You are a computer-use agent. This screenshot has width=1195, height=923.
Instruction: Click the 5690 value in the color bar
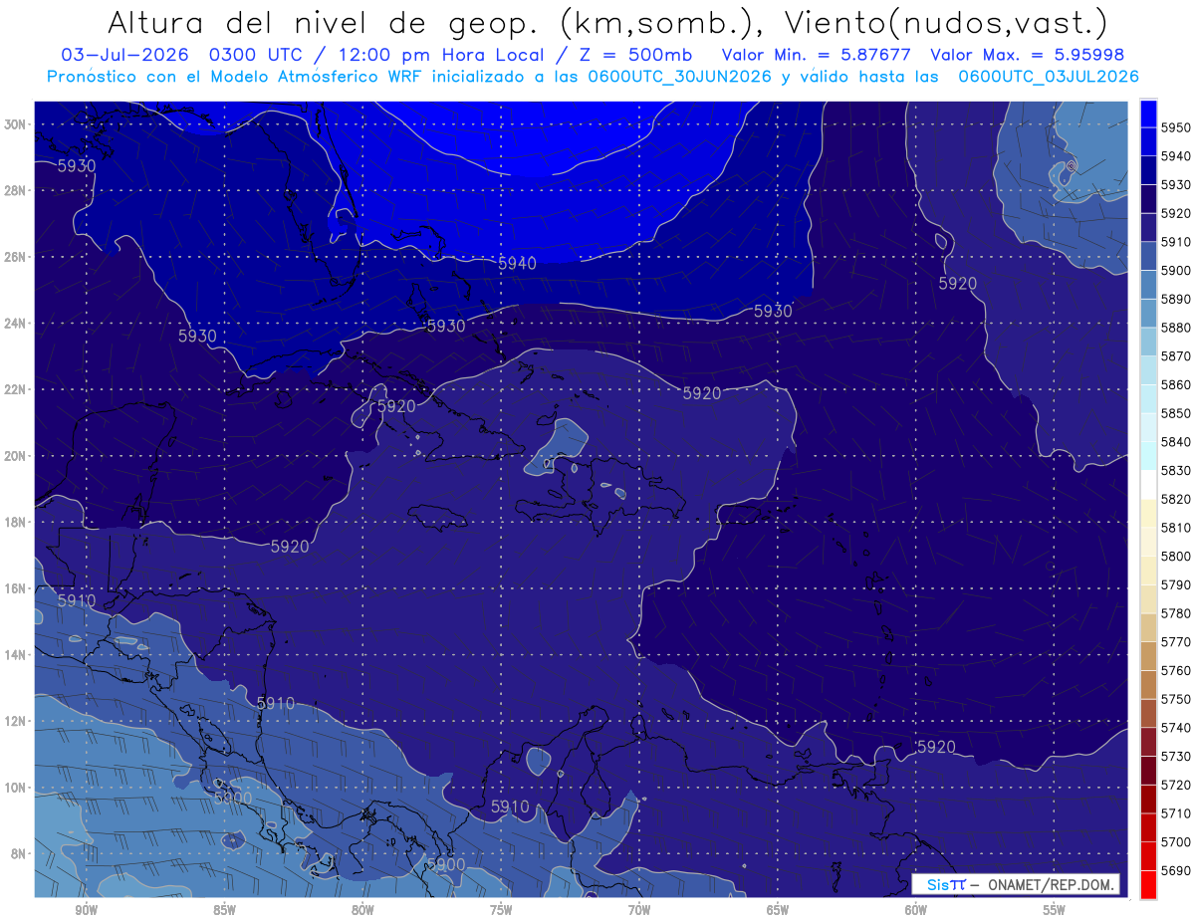pyautogui.click(x=1176, y=870)
